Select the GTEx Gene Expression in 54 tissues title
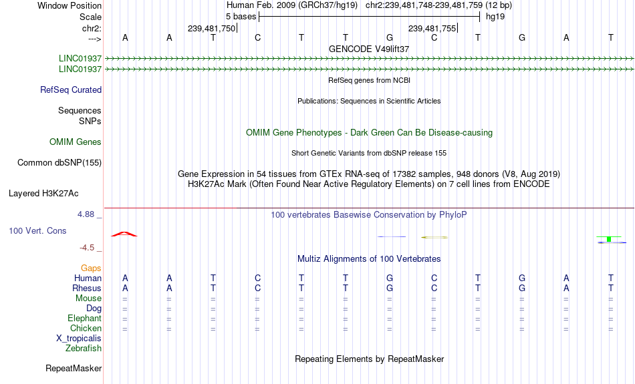Screen dimensions: 635x384 click(x=369, y=174)
